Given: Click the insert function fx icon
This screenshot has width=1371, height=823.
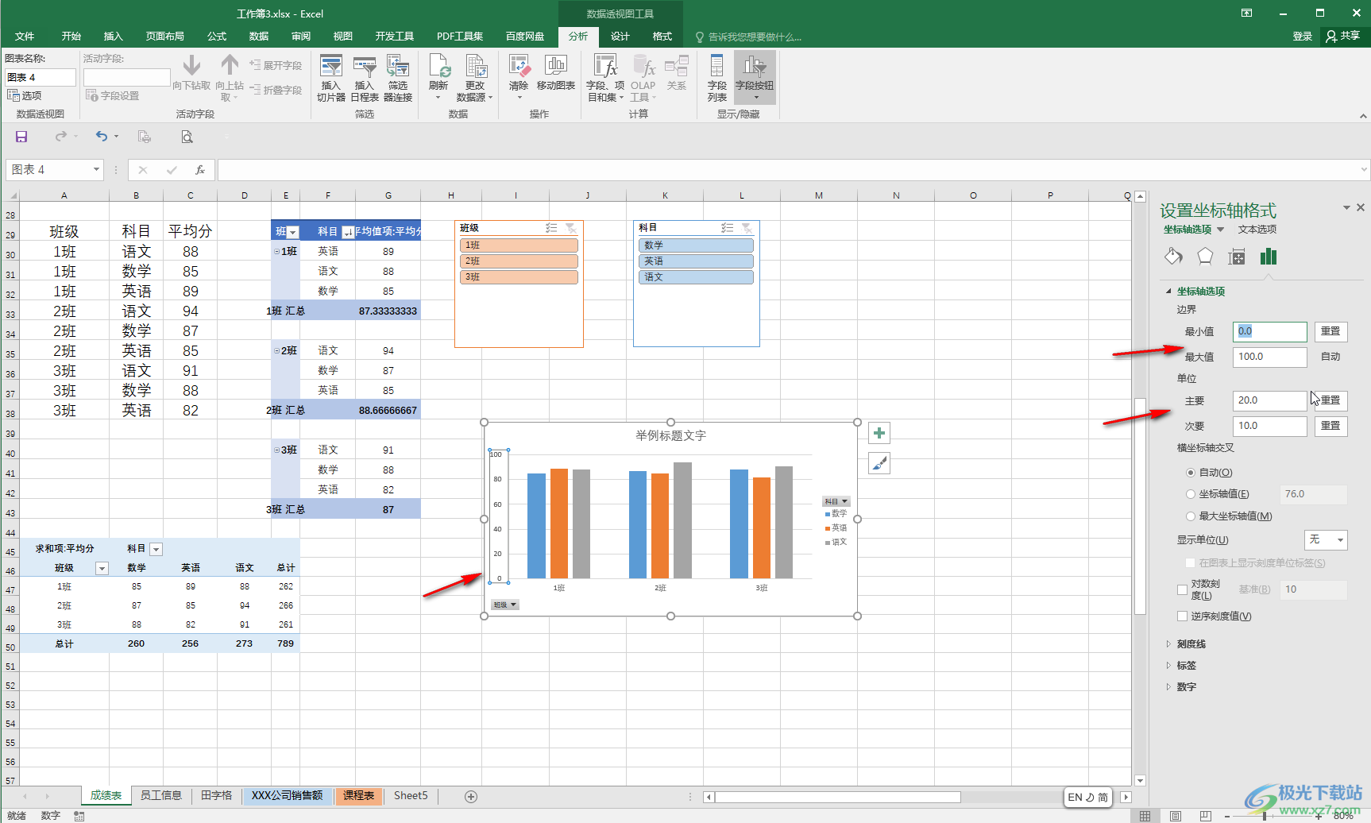Looking at the screenshot, I should (200, 169).
